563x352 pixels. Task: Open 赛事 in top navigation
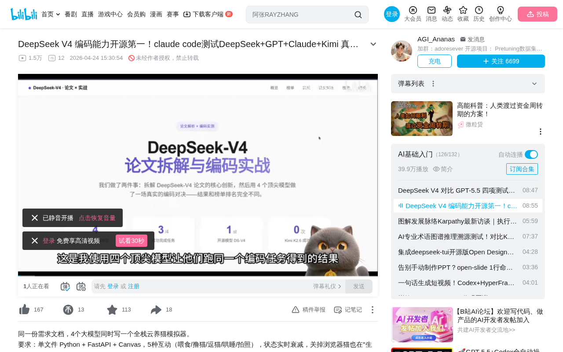pyautogui.click(x=173, y=14)
